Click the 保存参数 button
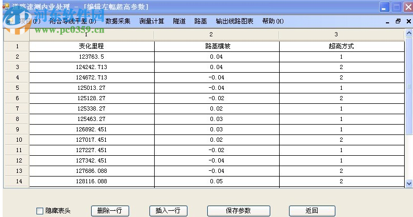 (239, 211)
